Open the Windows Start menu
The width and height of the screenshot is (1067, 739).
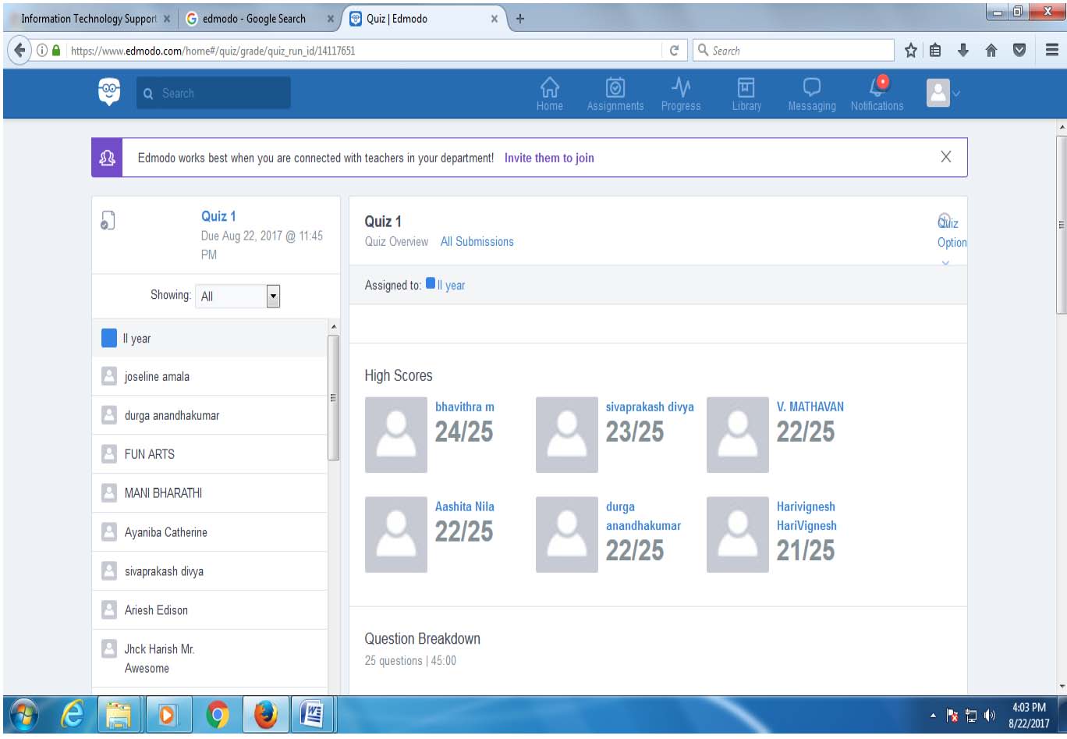point(24,715)
